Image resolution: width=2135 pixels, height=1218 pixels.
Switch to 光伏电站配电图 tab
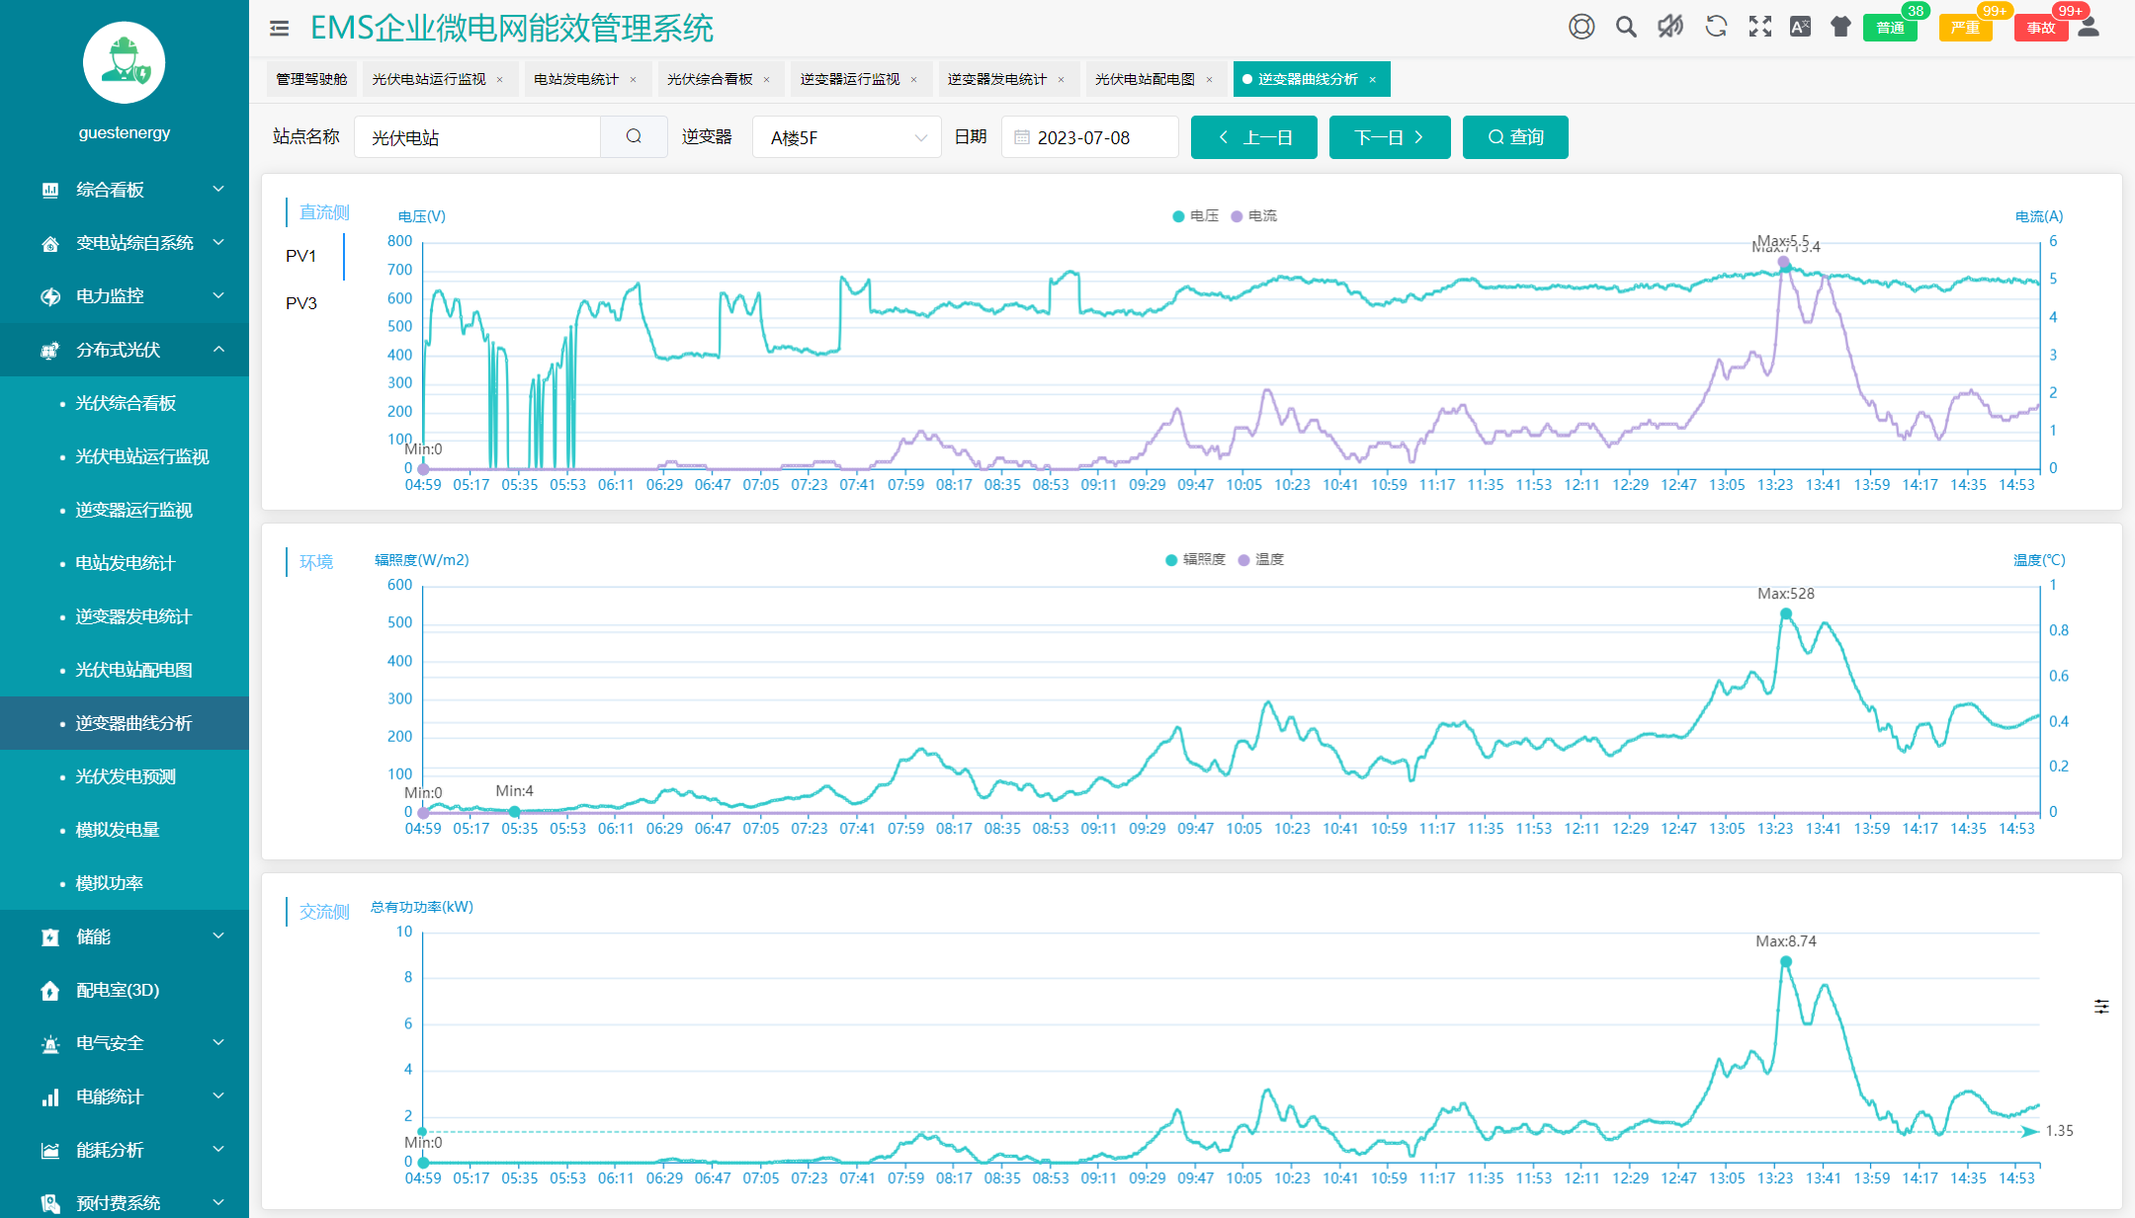(1145, 79)
